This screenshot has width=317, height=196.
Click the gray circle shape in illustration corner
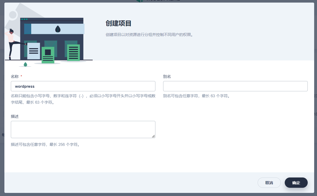tap(13, 15)
